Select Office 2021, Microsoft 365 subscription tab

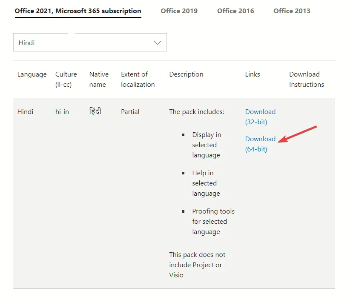pos(78,11)
